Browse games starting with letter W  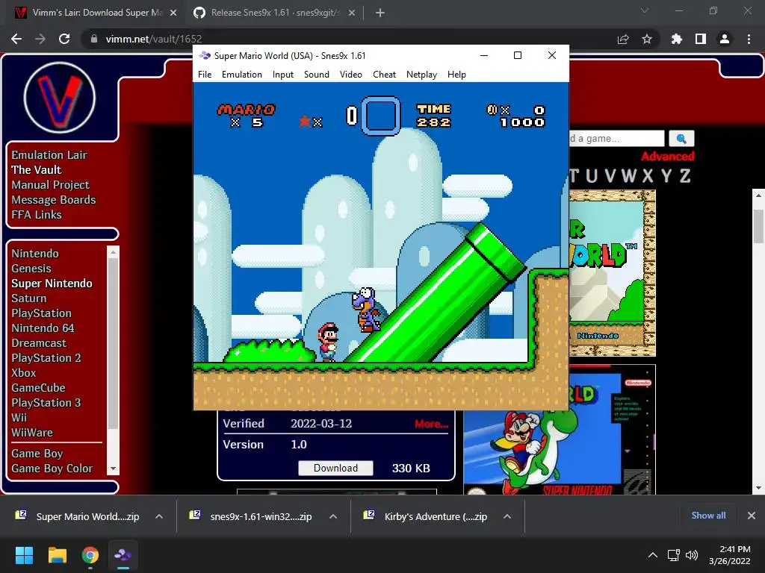tap(628, 176)
